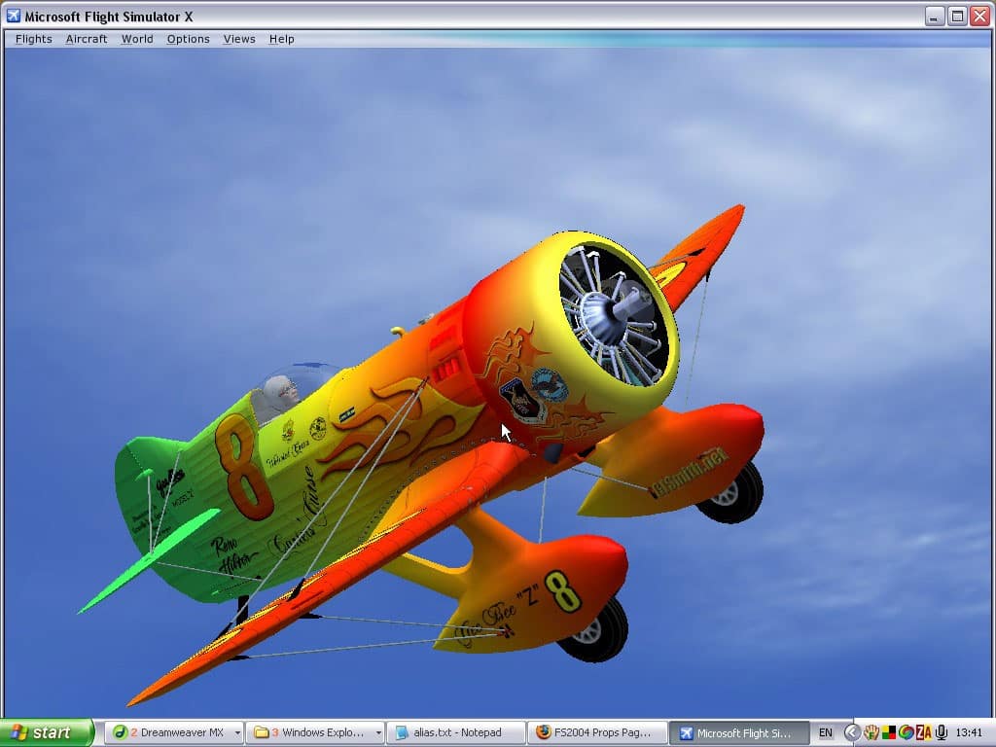Click the Firefox icon on FS2004 Props button
This screenshot has height=747, width=996.
pyautogui.click(x=543, y=732)
